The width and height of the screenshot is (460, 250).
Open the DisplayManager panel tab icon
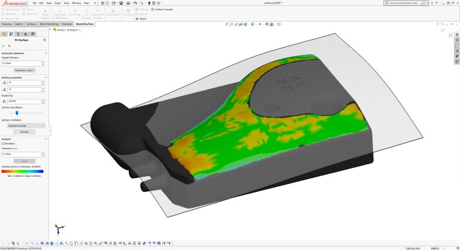[32, 34]
